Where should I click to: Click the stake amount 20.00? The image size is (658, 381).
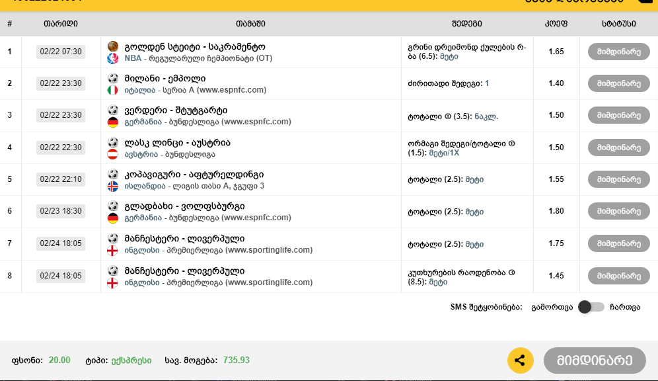click(59, 360)
